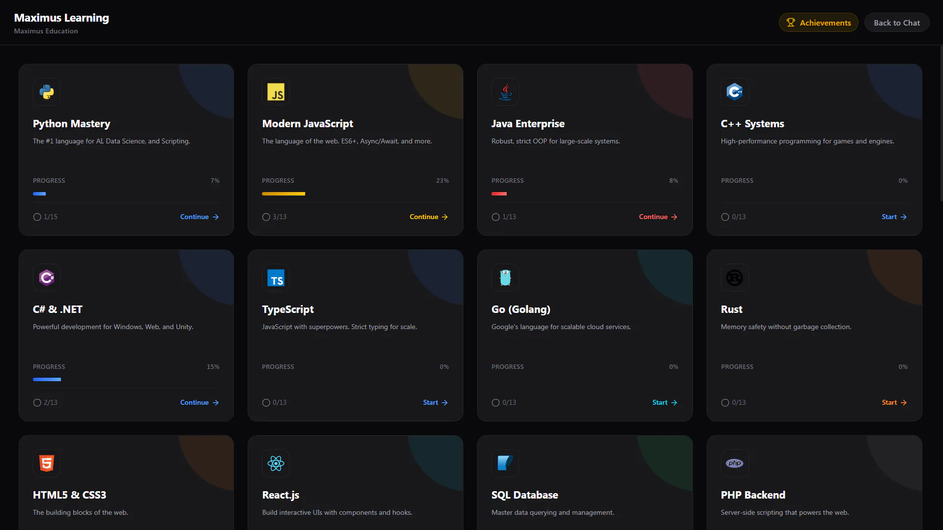Click the C# logo icon
Viewport: 943px width, 530px height.
click(x=47, y=278)
